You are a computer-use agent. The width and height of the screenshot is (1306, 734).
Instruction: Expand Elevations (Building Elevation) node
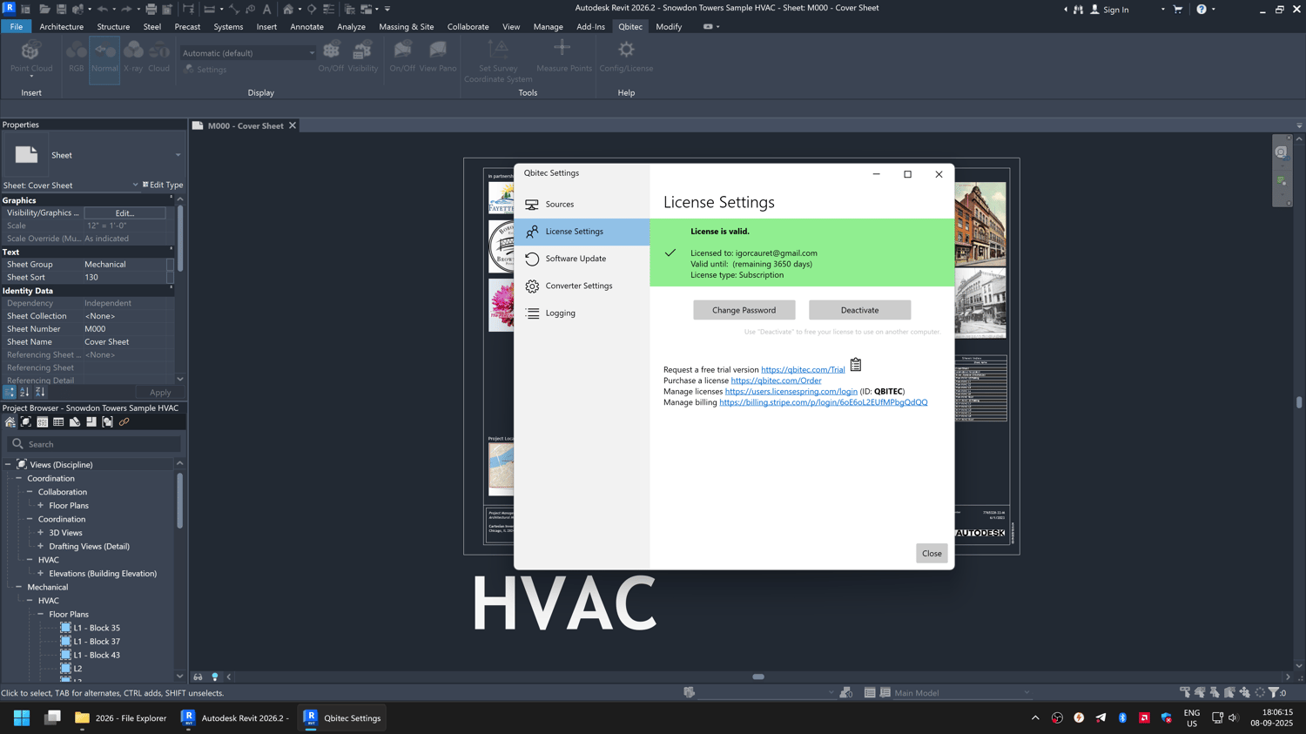(x=41, y=574)
